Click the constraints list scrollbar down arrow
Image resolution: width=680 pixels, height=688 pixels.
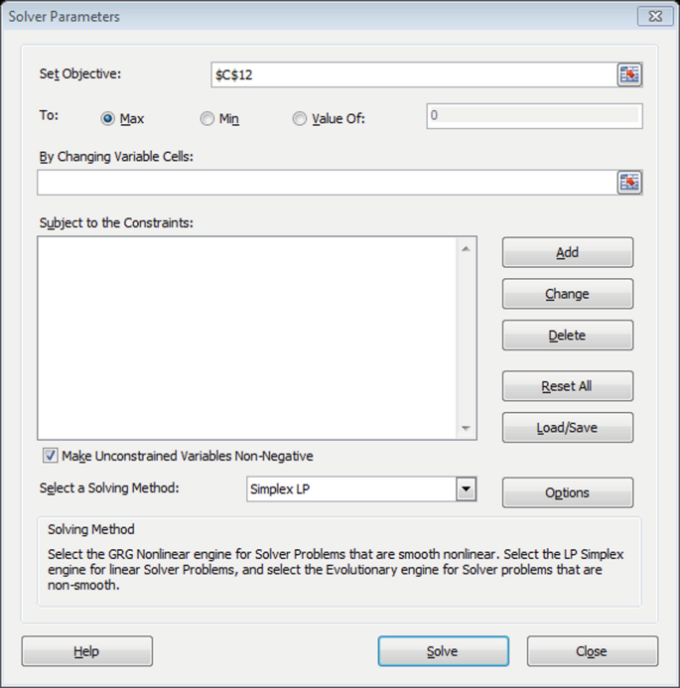click(x=466, y=428)
